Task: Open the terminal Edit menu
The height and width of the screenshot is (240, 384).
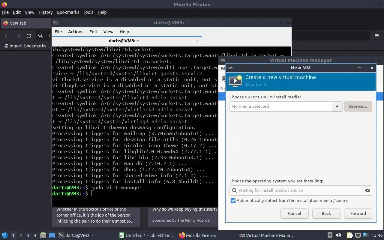Action: (93, 32)
